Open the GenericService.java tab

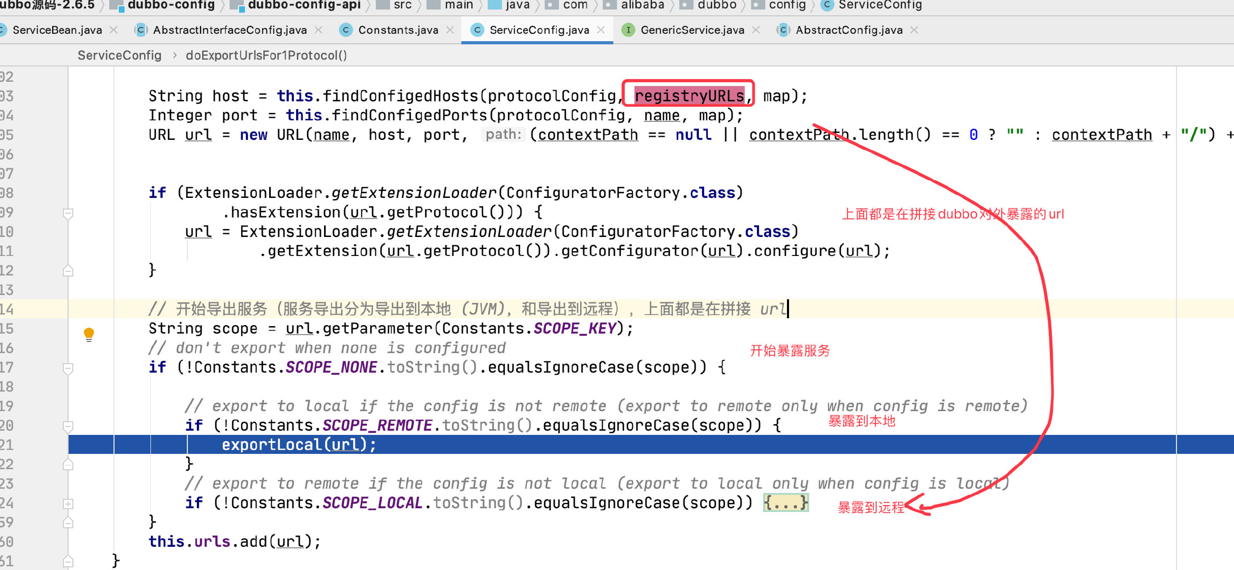[692, 30]
